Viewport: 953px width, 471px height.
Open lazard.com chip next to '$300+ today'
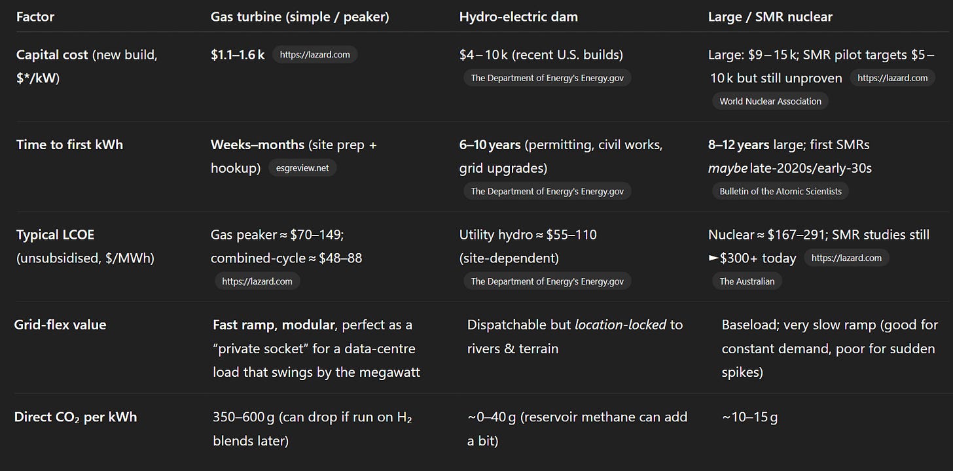(x=846, y=258)
